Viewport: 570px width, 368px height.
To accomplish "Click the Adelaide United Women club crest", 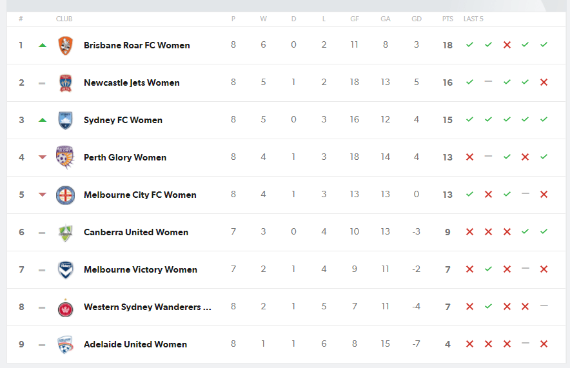I will click(65, 345).
